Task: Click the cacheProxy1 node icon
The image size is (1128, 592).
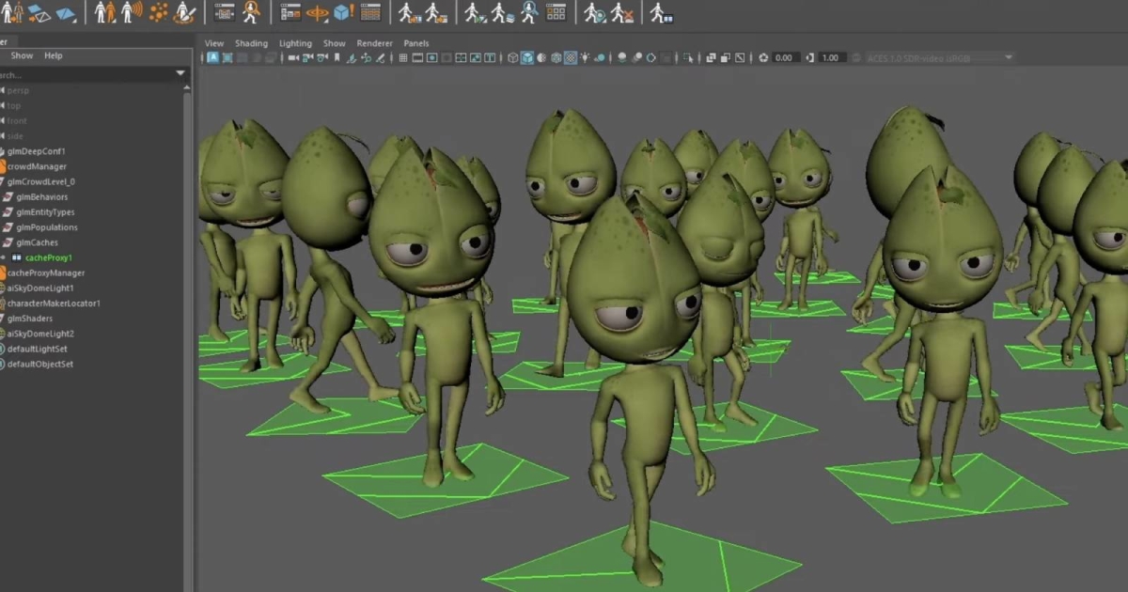Action: click(17, 257)
